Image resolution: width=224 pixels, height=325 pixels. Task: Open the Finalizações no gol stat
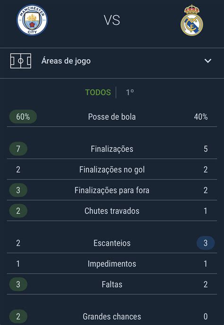click(x=112, y=169)
